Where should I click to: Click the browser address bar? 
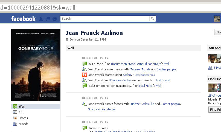(x=109, y=7)
